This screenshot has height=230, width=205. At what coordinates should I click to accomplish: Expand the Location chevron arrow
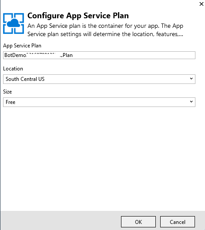pos(191,79)
